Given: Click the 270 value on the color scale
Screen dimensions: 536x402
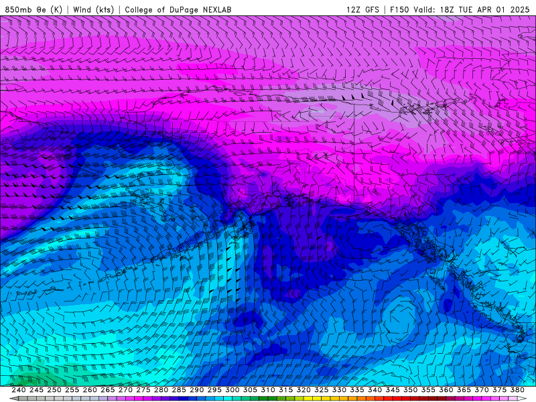Looking at the screenshot, I should [x=125, y=390].
